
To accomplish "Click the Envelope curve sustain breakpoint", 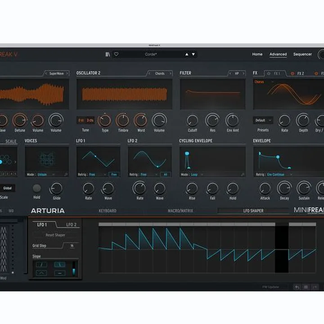I will [x=278, y=157].
